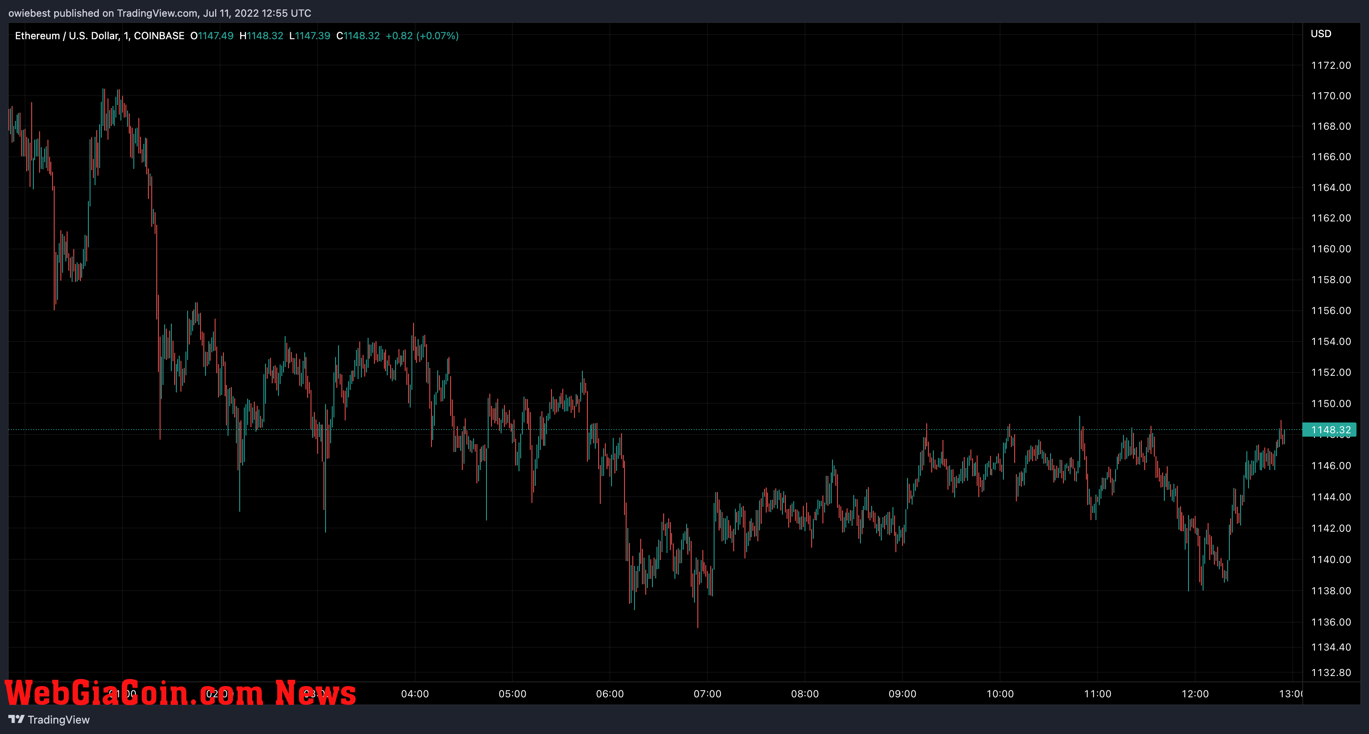Click the 1142.00 price axis label
The image size is (1369, 734).
(x=1331, y=528)
